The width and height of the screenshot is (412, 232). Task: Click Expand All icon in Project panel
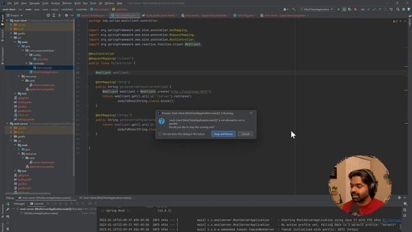[x=54, y=15]
